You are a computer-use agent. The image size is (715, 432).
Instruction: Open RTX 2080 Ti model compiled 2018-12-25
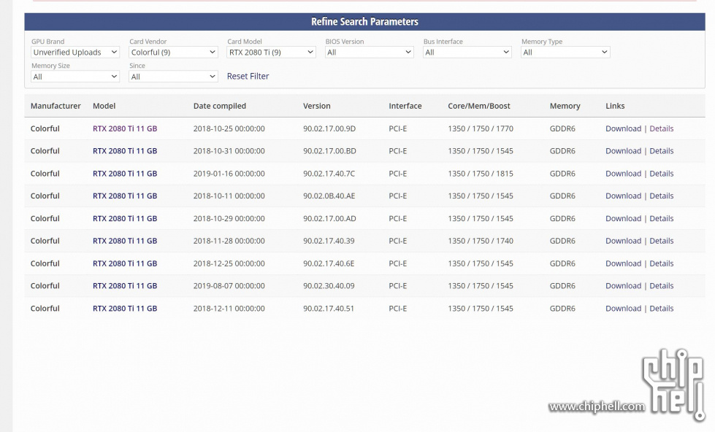click(x=125, y=263)
